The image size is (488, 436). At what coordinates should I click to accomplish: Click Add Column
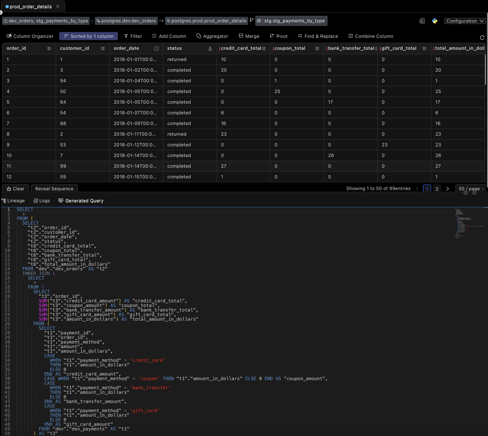(x=169, y=36)
